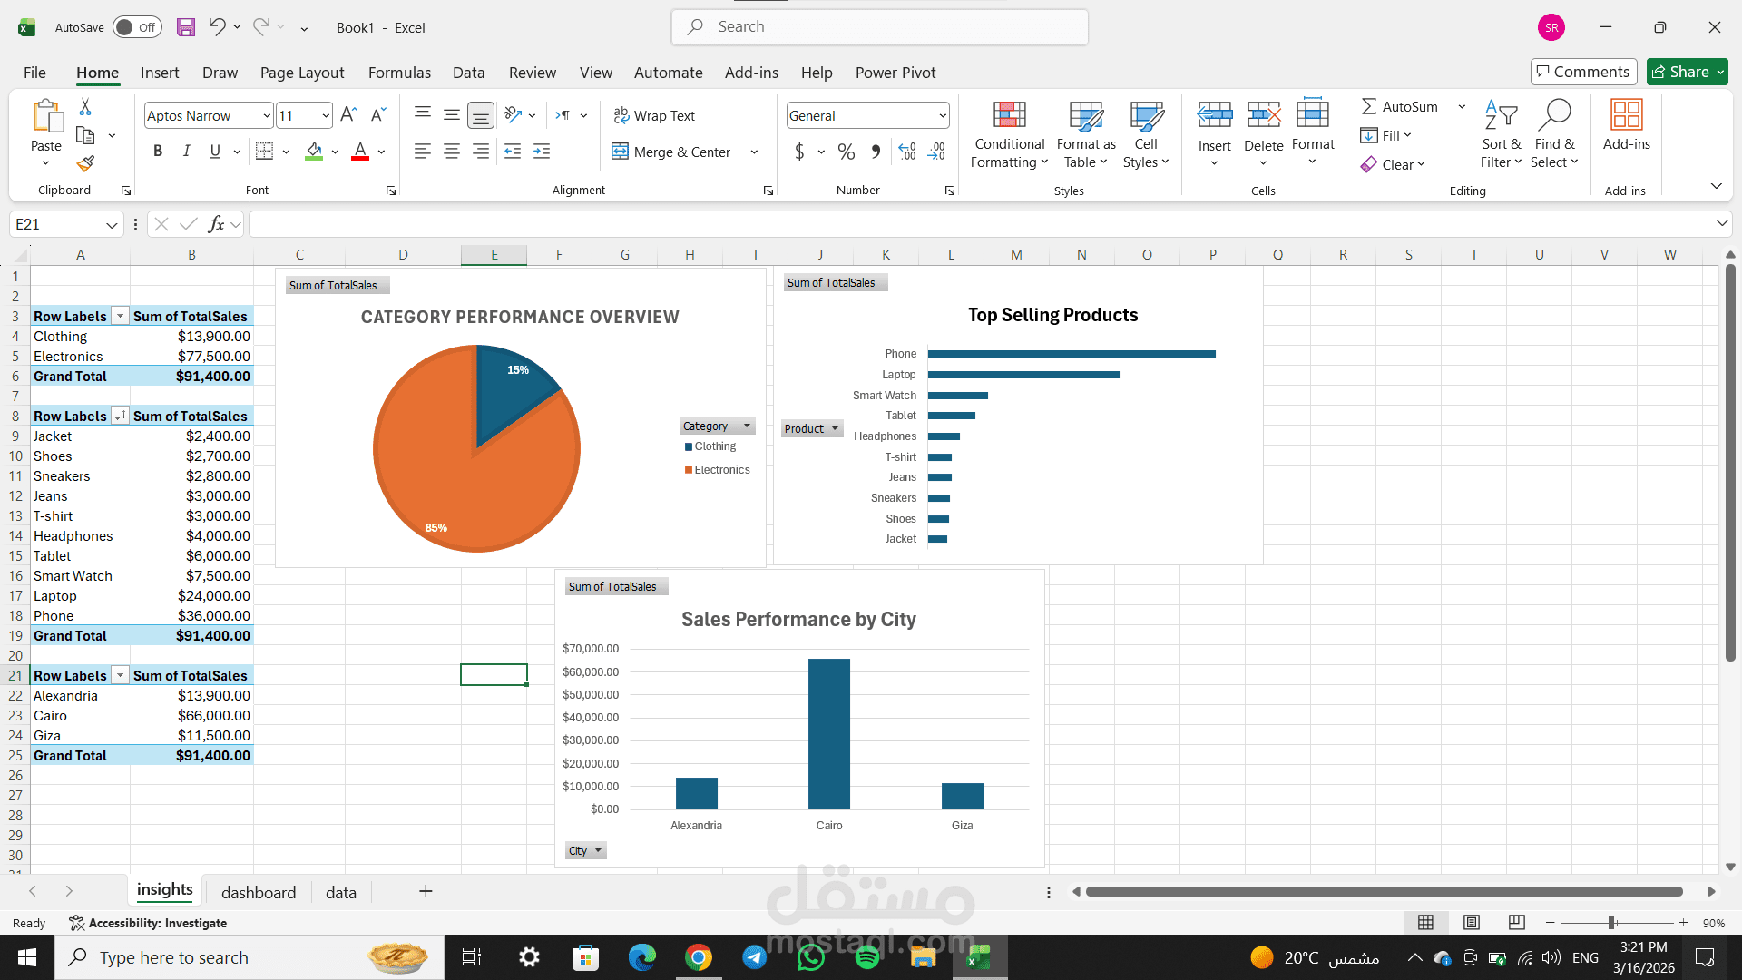Click the Merge & Center icon
This screenshot has width=1742, height=980.
coord(620,152)
